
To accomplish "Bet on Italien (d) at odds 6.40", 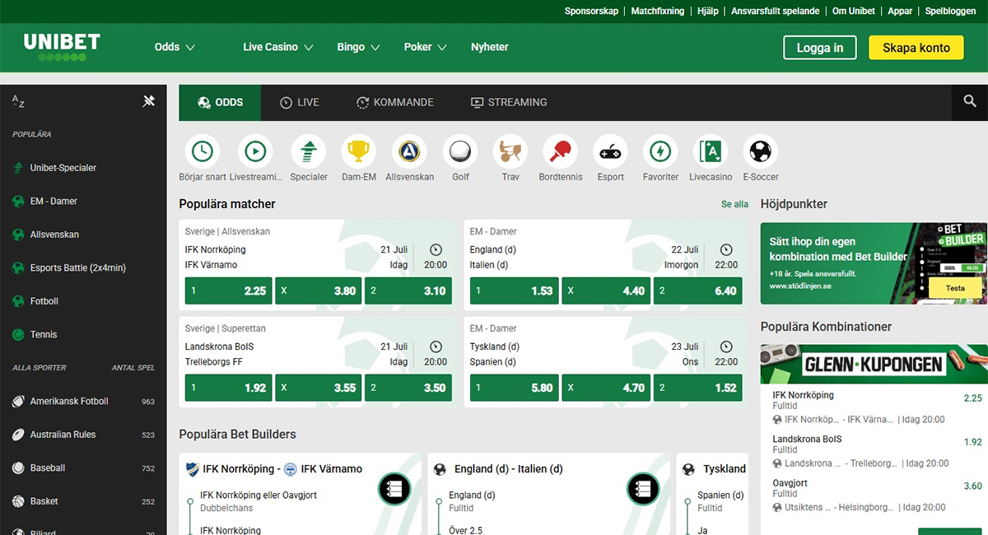I will click(x=697, y=291).
